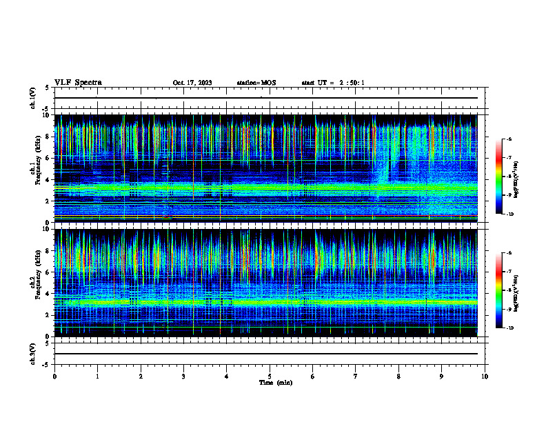Click the ch.1 spectrogram color scale bar

click(498, 177)
